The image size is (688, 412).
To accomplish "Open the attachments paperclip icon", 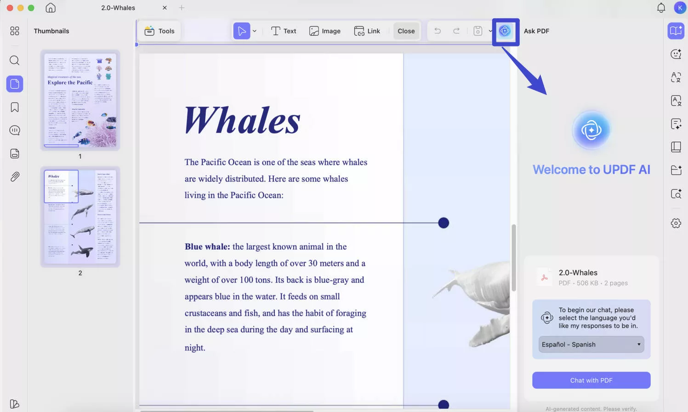I will click(x=15, y=177).
